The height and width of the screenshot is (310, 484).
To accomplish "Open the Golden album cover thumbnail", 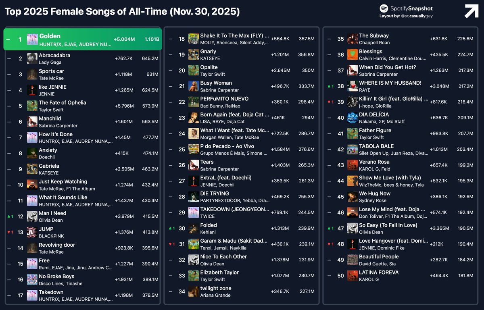I will click(x=32, y=40).
